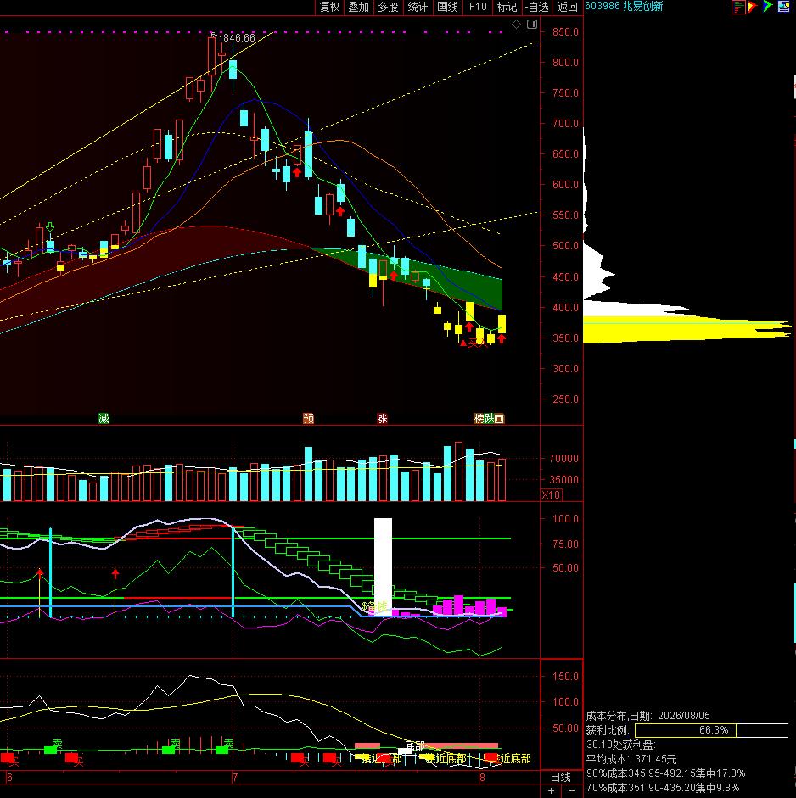Click the 70000 volume axis label
The image size is (796, 798).
coord(563,458)
